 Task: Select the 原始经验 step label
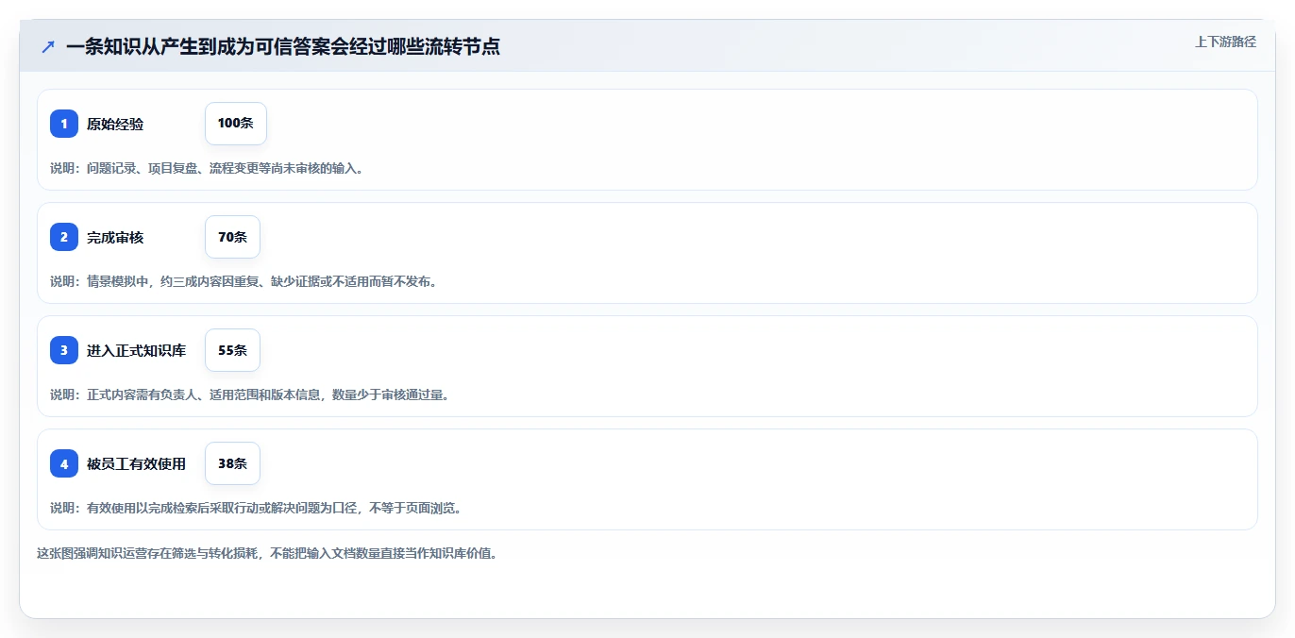[x=115, y=124]
